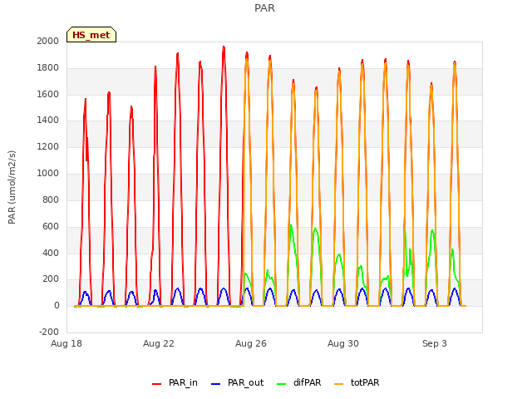Click the Aug 22 x-axis label

pos(159,343)
